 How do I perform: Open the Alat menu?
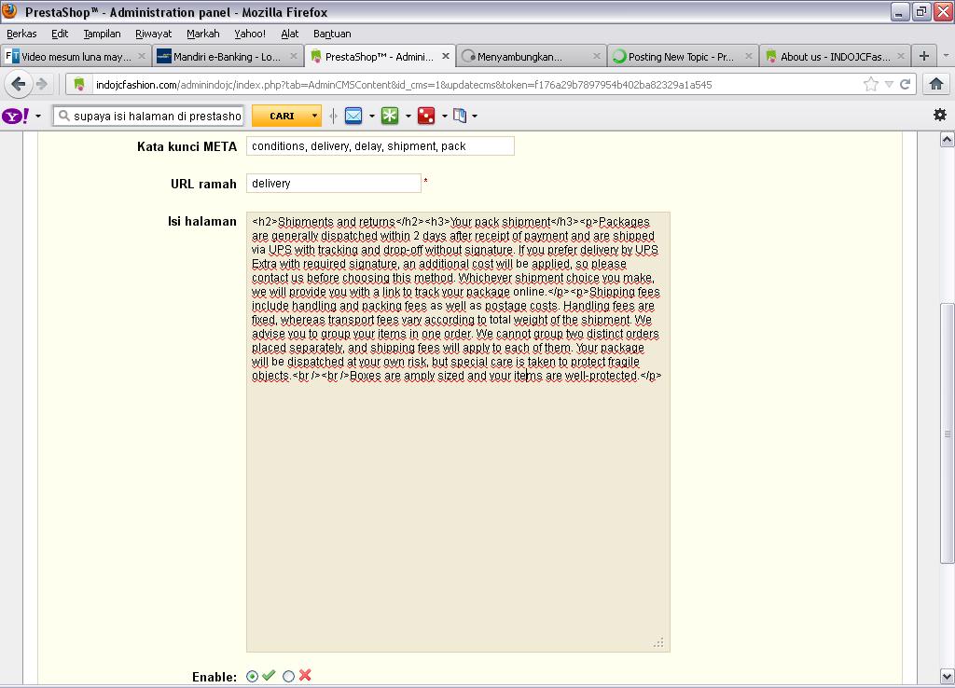click(289, 34)
